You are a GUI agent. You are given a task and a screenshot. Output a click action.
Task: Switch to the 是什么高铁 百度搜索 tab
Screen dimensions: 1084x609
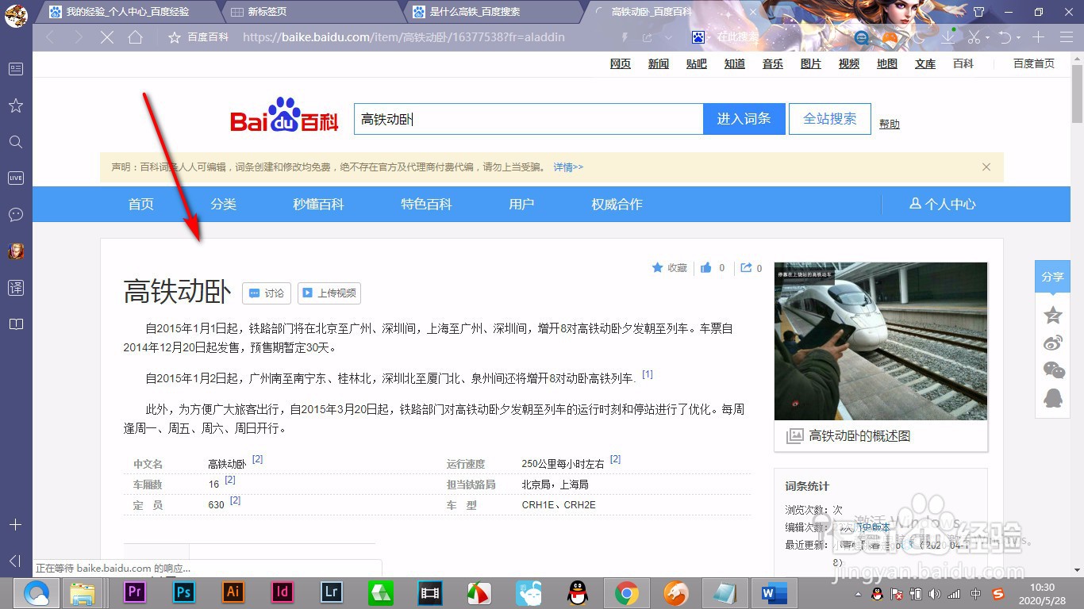tap(494, 12)
